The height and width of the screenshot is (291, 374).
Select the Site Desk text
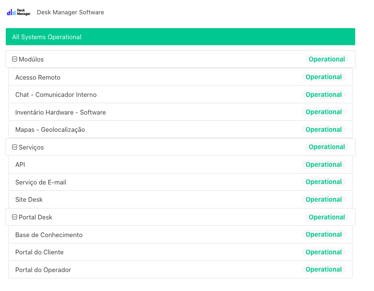(x=29, y=200)
